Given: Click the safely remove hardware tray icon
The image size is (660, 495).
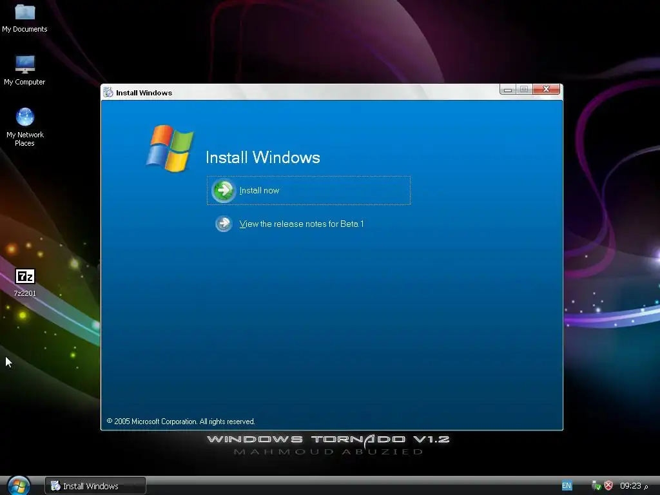Looking at the screenshot, I should pos(596,486).
